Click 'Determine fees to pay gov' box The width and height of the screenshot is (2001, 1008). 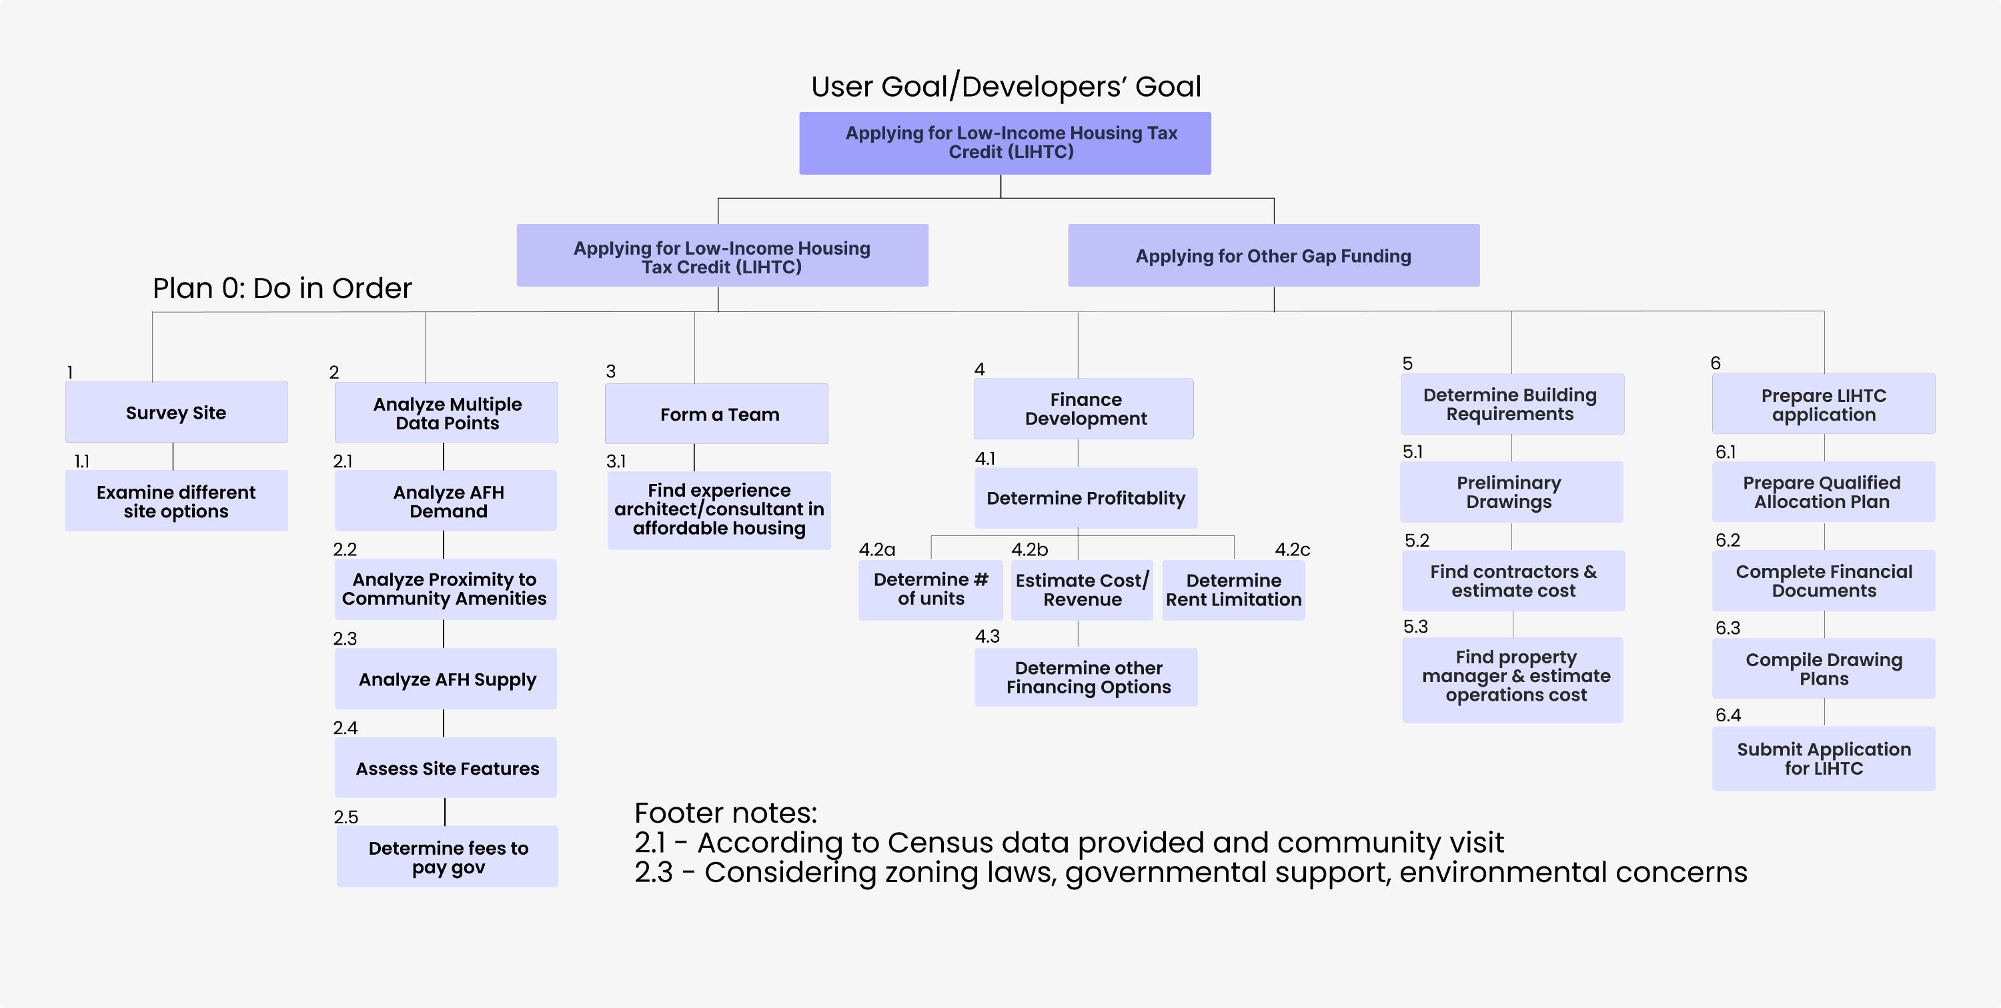[x=446, y=856]
